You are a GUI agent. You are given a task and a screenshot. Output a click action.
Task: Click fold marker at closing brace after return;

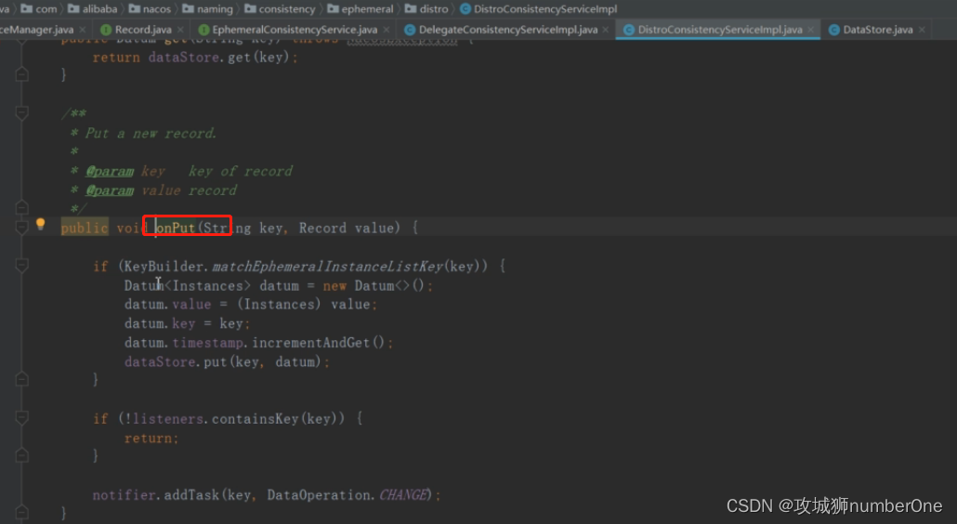point(22,455)
